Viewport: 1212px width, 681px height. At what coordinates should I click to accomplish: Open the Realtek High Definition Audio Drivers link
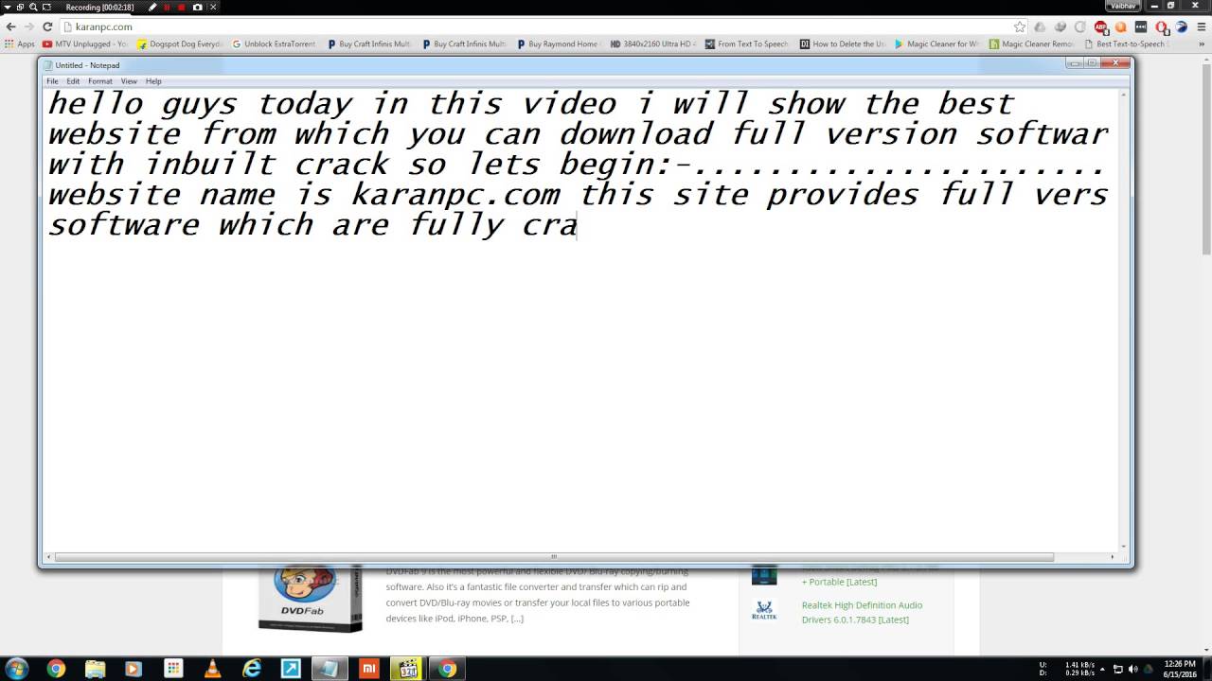(862, 612)
